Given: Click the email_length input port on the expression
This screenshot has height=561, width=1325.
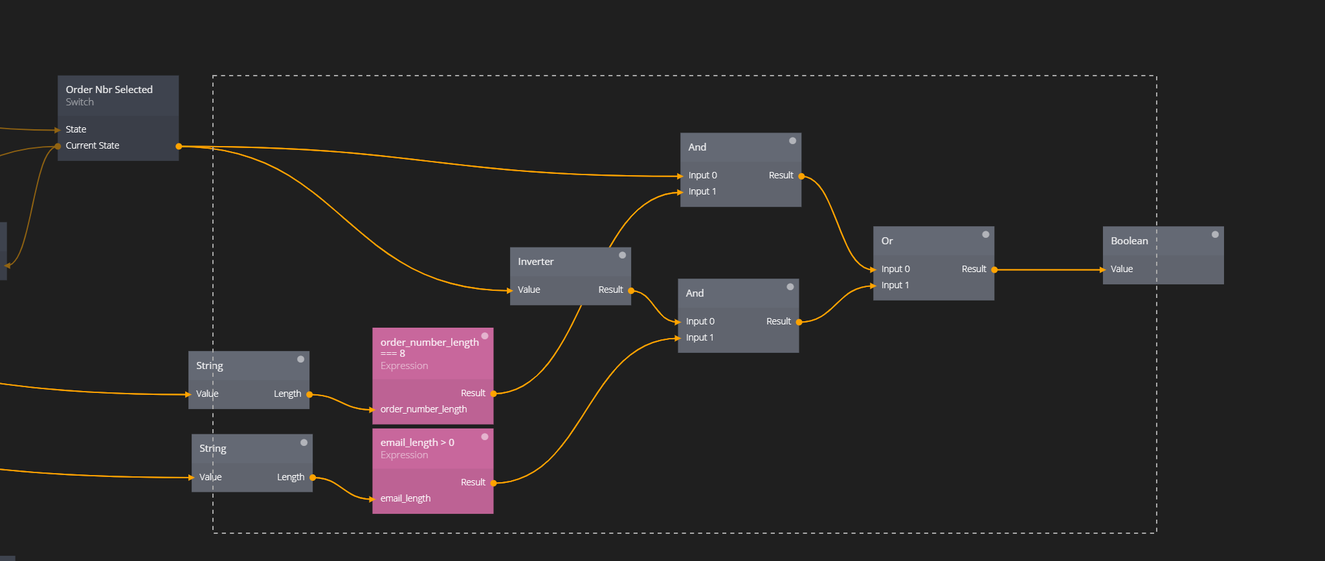Looking at the screenshot, I should pyautogui.click(x=373, y=499).
